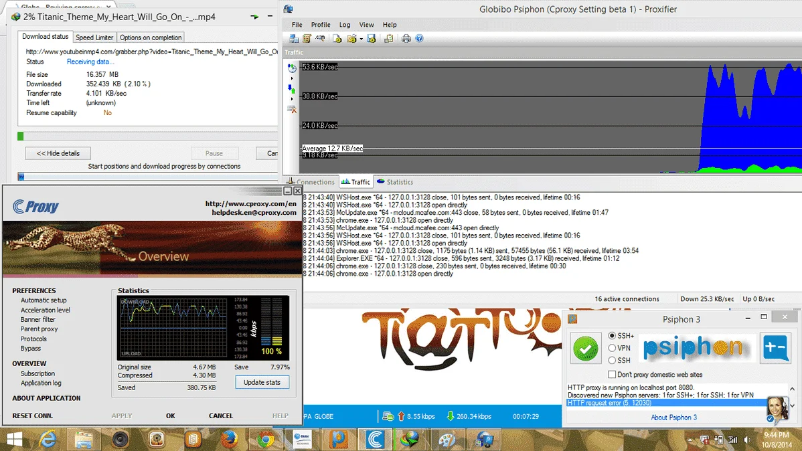Screen dimensions: 802x451
Task: Click the green download progress bar
Action: (x=21, y=137)
